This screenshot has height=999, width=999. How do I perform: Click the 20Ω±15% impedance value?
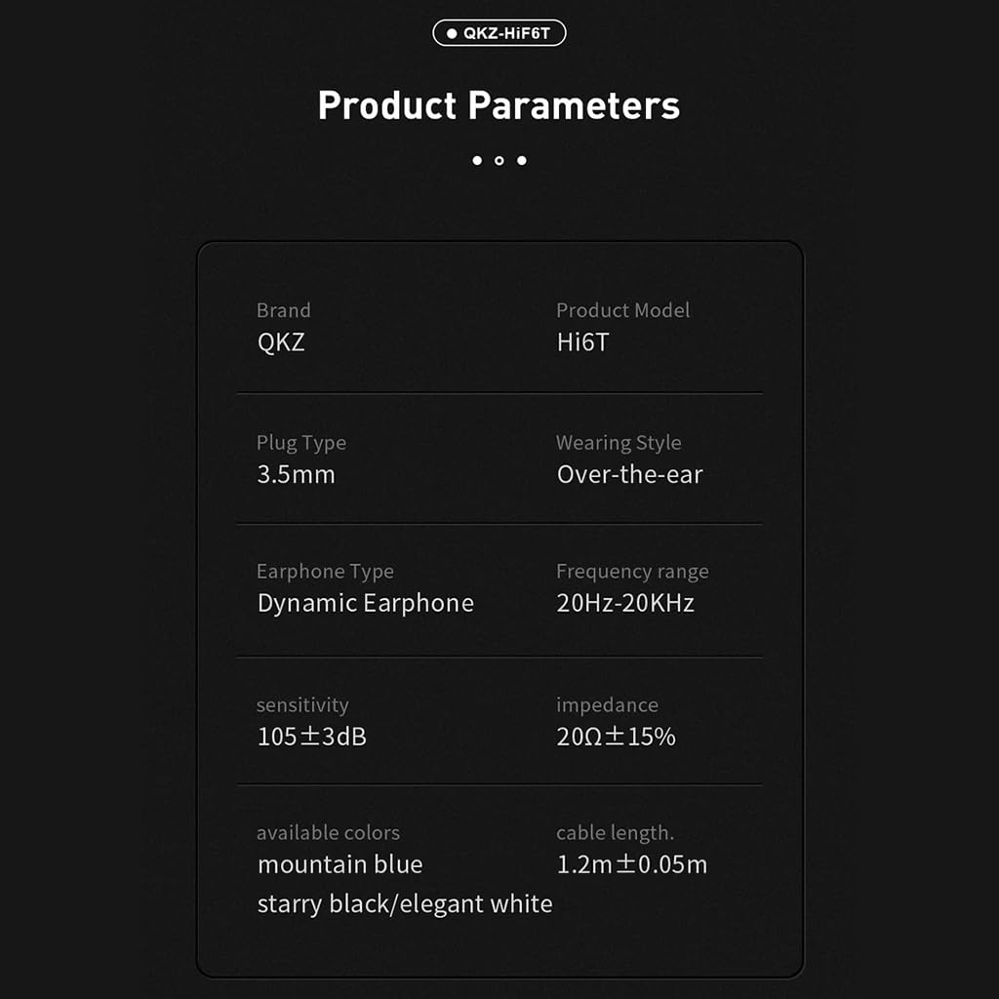616,737
